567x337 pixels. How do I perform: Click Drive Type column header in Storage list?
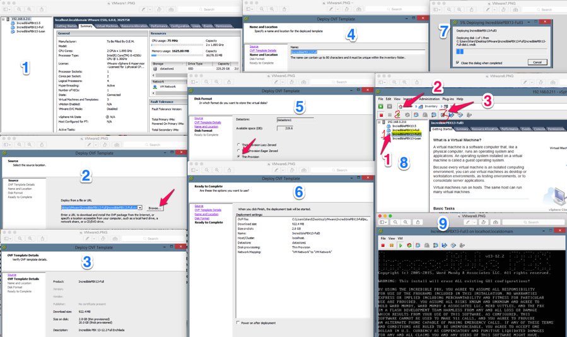(x=199, y=64)
